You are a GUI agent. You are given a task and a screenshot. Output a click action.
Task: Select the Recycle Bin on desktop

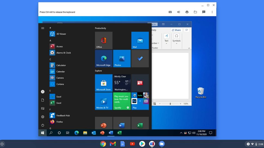201,93
